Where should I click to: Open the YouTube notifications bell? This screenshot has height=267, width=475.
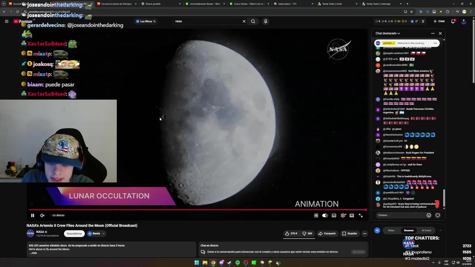pyautogui.click(x=453, y=21)
